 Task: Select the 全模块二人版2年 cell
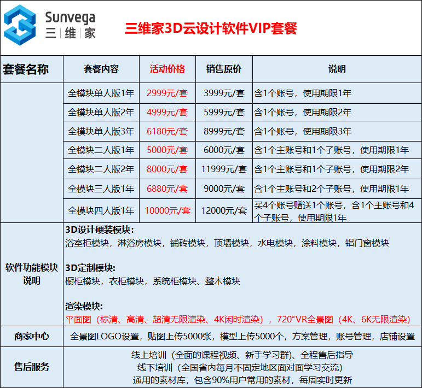[101, 169]
